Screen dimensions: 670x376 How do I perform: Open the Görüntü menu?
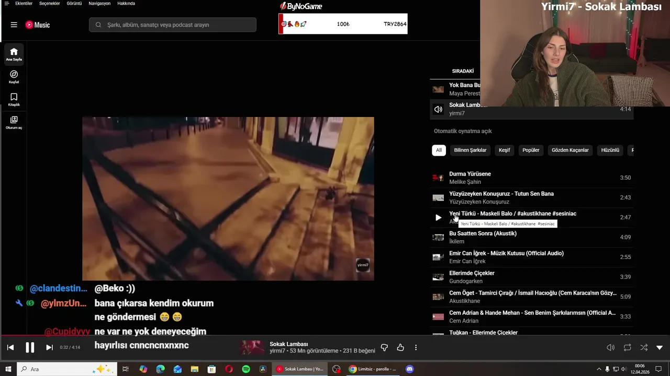tap(74, 3)
